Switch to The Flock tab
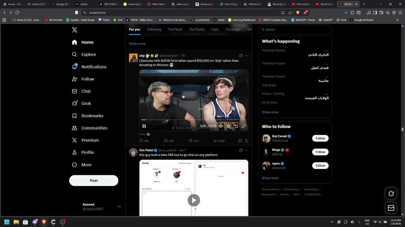 [x=175, y=29]
